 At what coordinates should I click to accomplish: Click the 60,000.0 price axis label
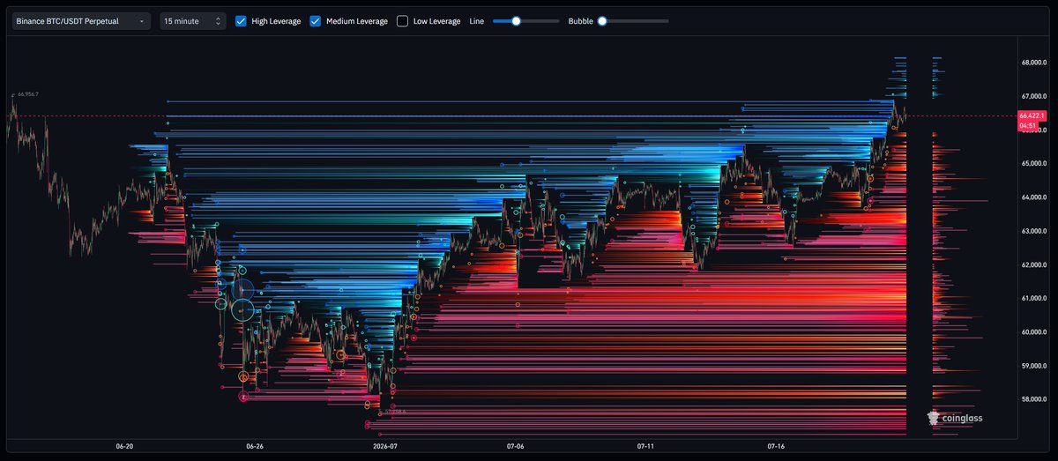1033,332
